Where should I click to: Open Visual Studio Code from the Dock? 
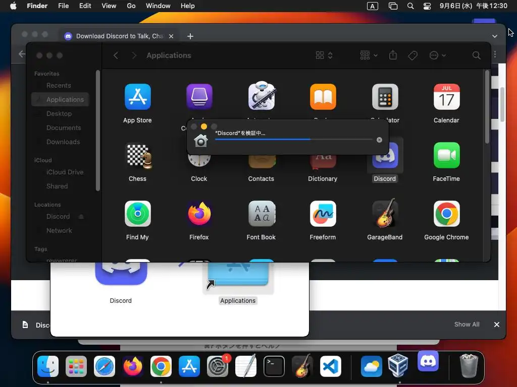(x=330, y=366)
